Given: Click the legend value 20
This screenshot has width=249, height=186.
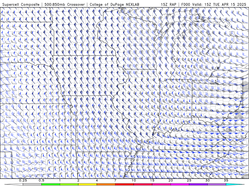Looking at the screenshot, I should [171, 180].
